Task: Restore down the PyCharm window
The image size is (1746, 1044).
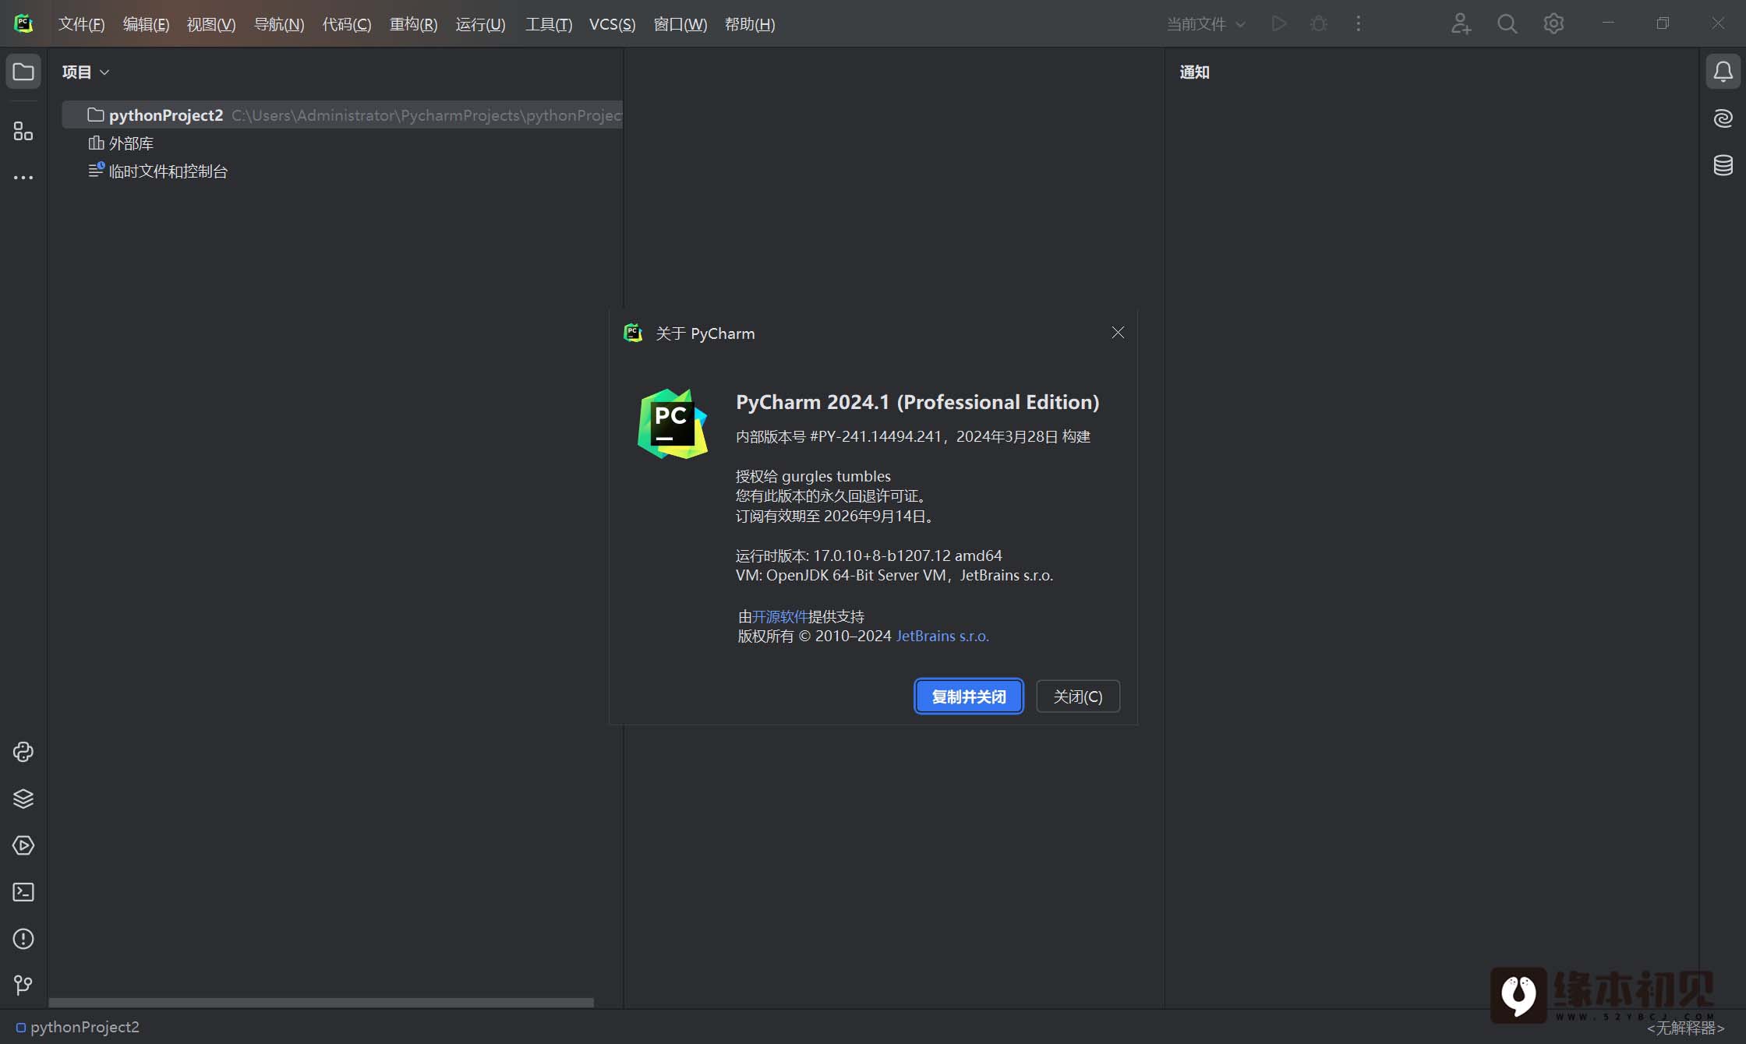Action: point(1662,23)
